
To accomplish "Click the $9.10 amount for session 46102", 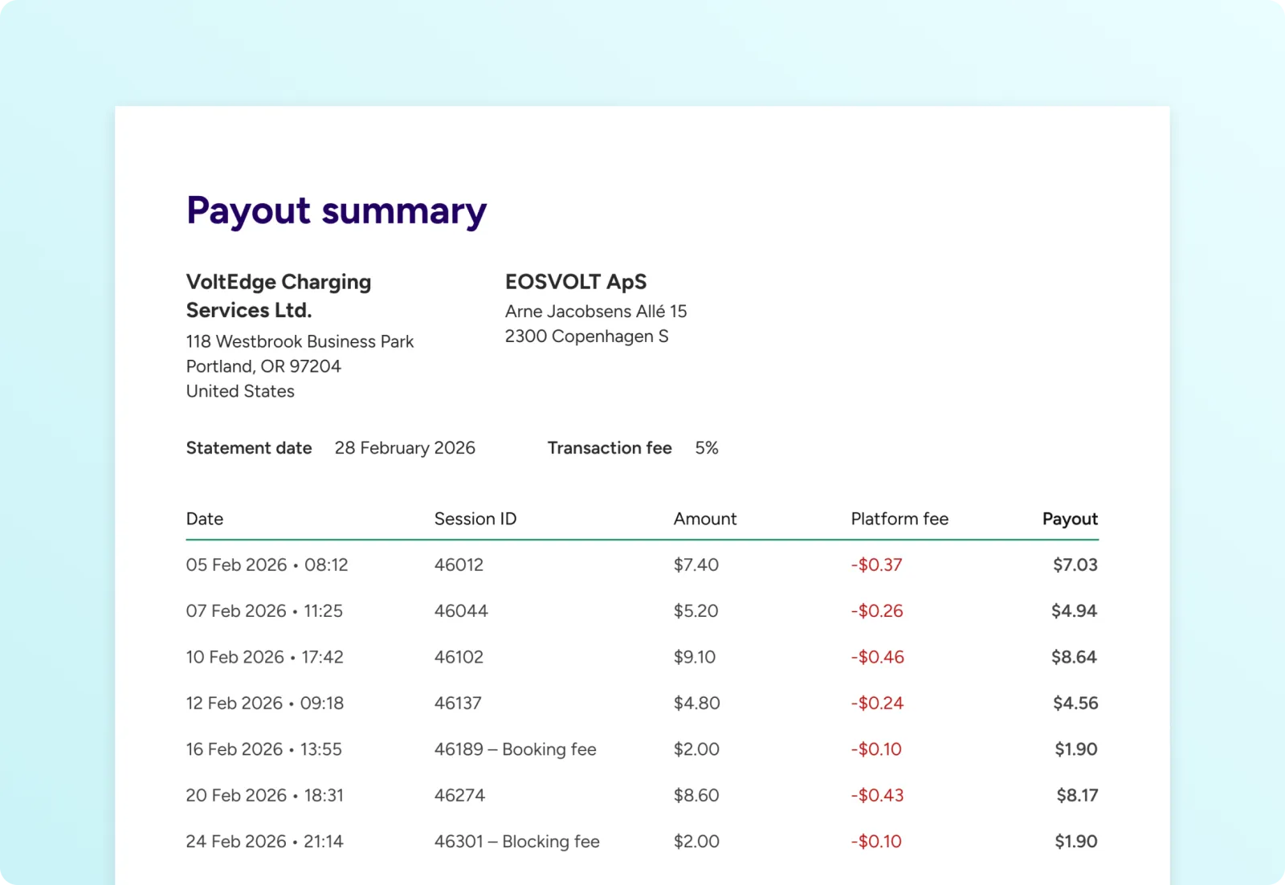I will pos(694,657).
